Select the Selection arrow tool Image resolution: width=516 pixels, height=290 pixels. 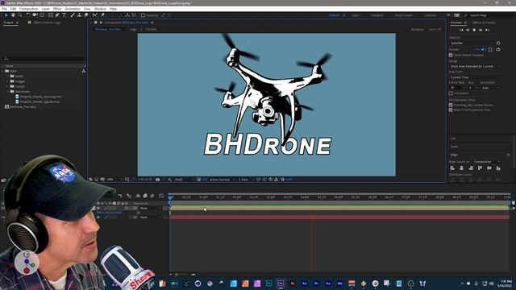point(6,15)
